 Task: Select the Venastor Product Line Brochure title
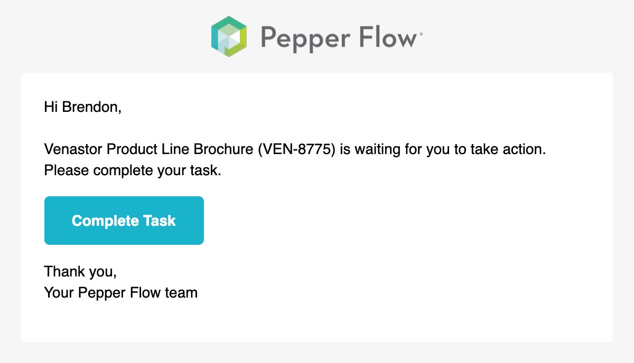150,149
